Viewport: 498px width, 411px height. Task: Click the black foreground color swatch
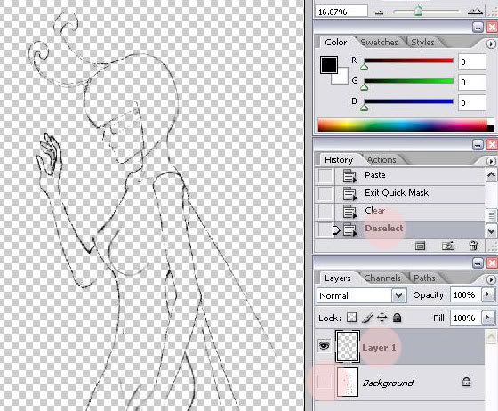[x=329, y=65]
